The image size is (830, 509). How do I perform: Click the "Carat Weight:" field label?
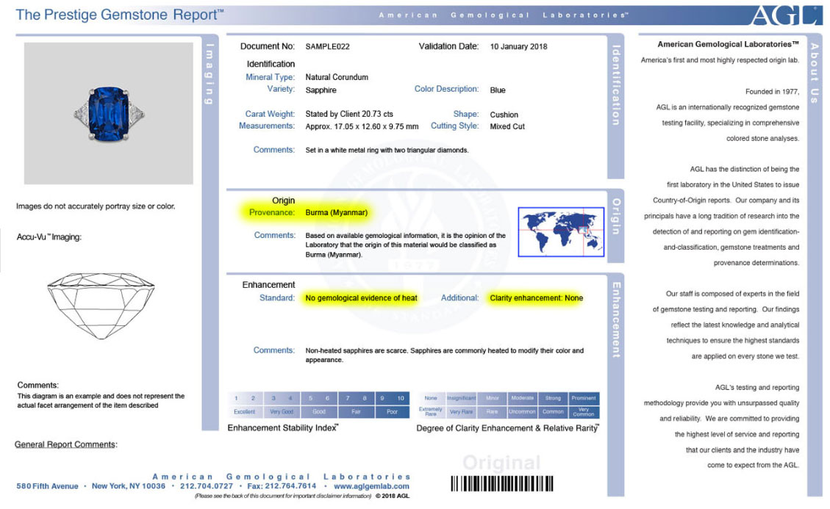(270, 115)
